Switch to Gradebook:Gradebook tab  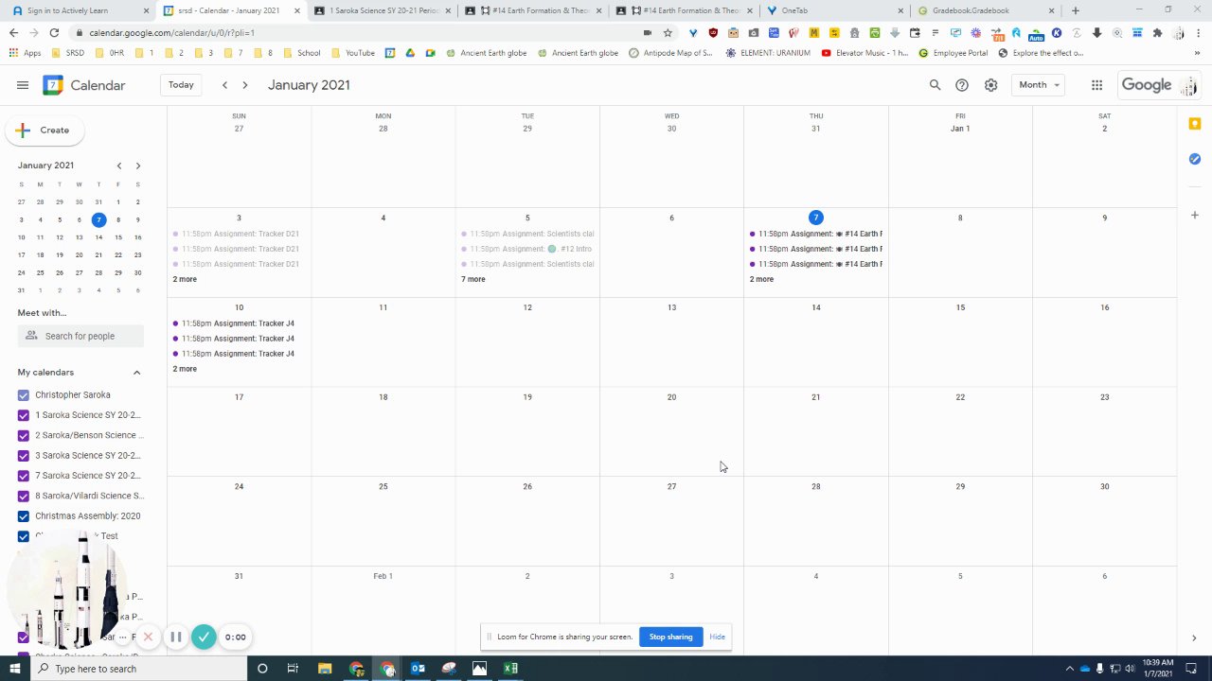pyautogui.click(x=986, y=10)
